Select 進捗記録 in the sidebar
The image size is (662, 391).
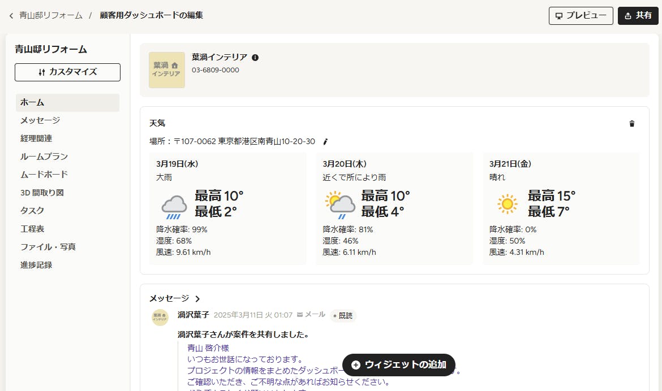click(x=36, y=265)
